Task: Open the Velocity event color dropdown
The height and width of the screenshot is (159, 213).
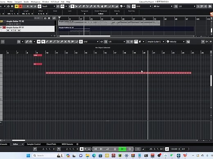Action: coord(175,42)
